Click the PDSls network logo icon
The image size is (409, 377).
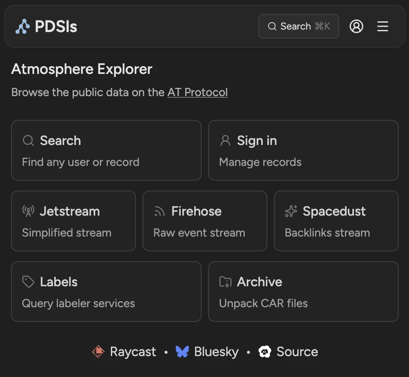tap(23, 27)
